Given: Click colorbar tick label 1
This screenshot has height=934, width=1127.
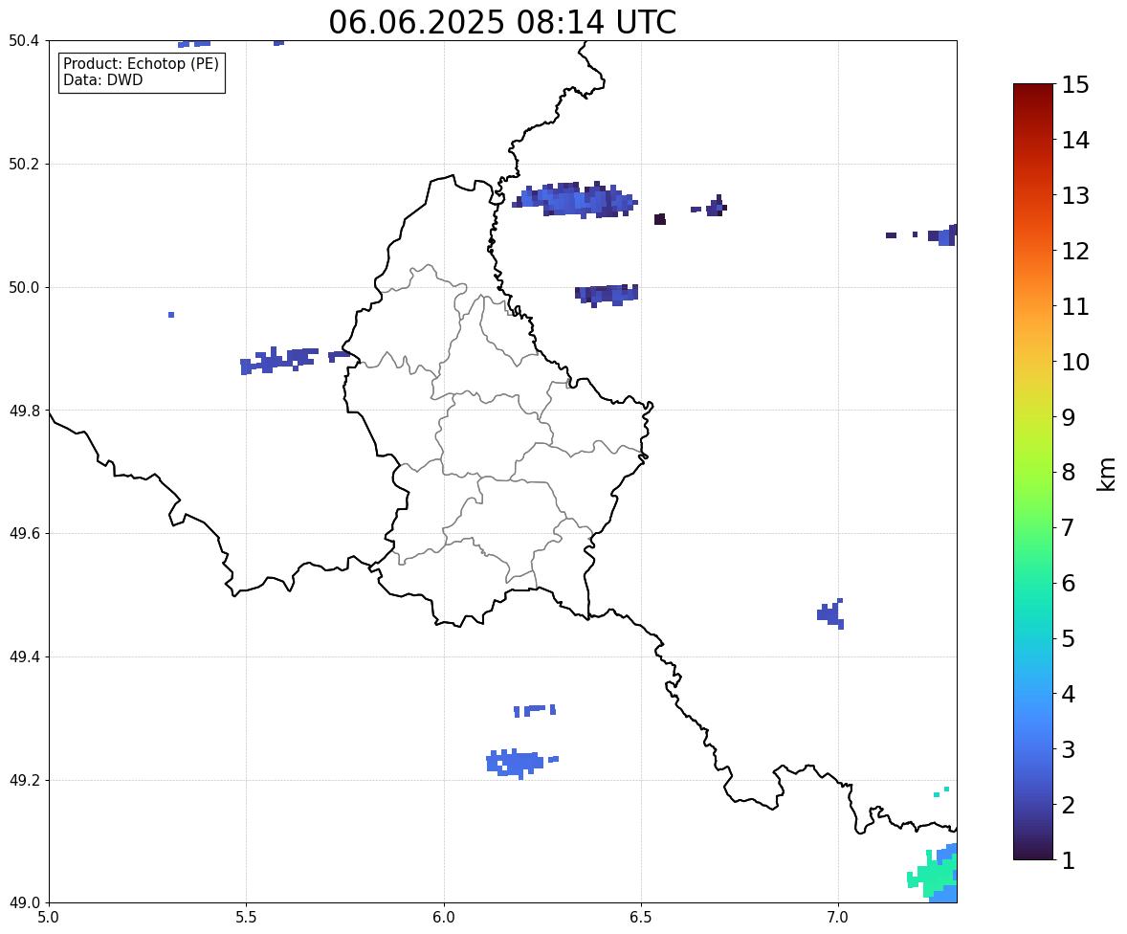Looking at the screenshot, I should (1069, 860).
